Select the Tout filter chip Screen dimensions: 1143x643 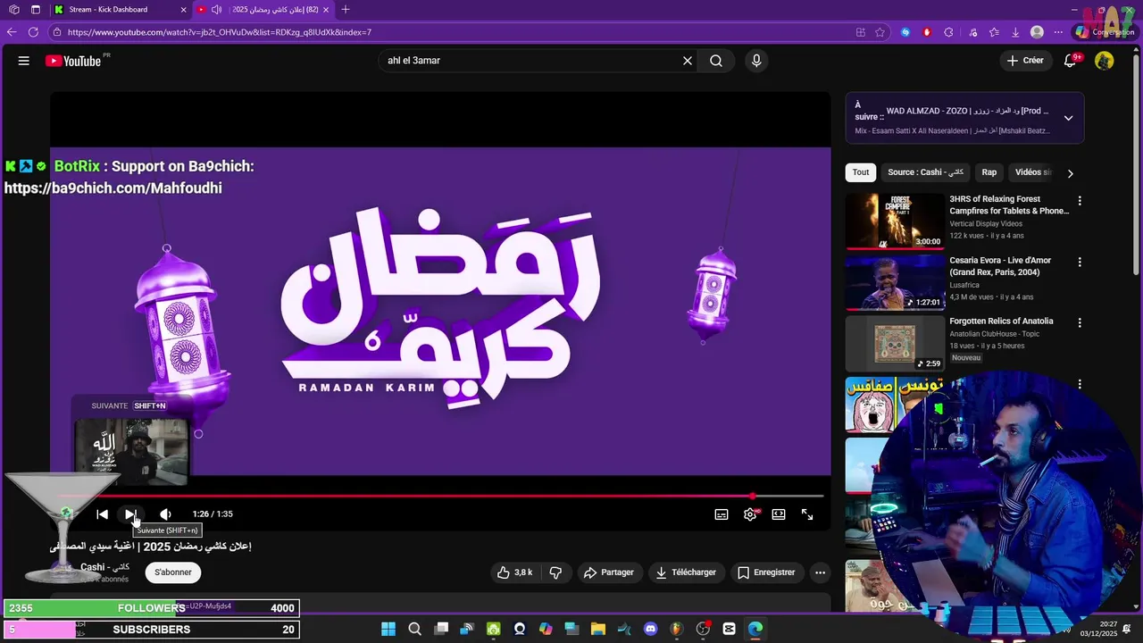pos(861,172)
